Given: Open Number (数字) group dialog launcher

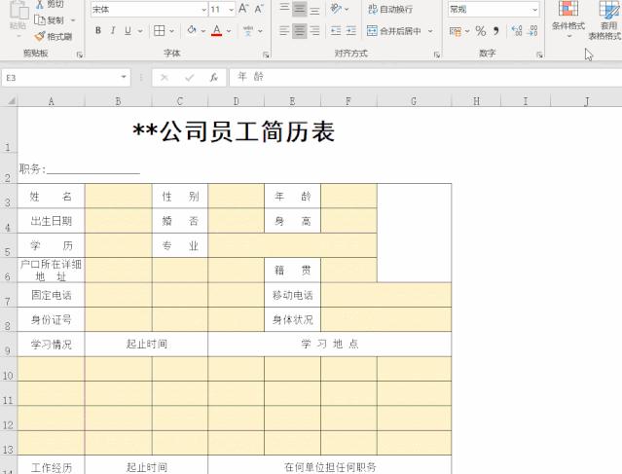Looking at the screenshot, I should click(x=539, y=55).
